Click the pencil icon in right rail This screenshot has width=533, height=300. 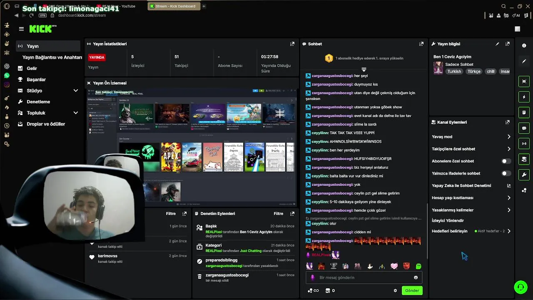[x=524, y=61]
